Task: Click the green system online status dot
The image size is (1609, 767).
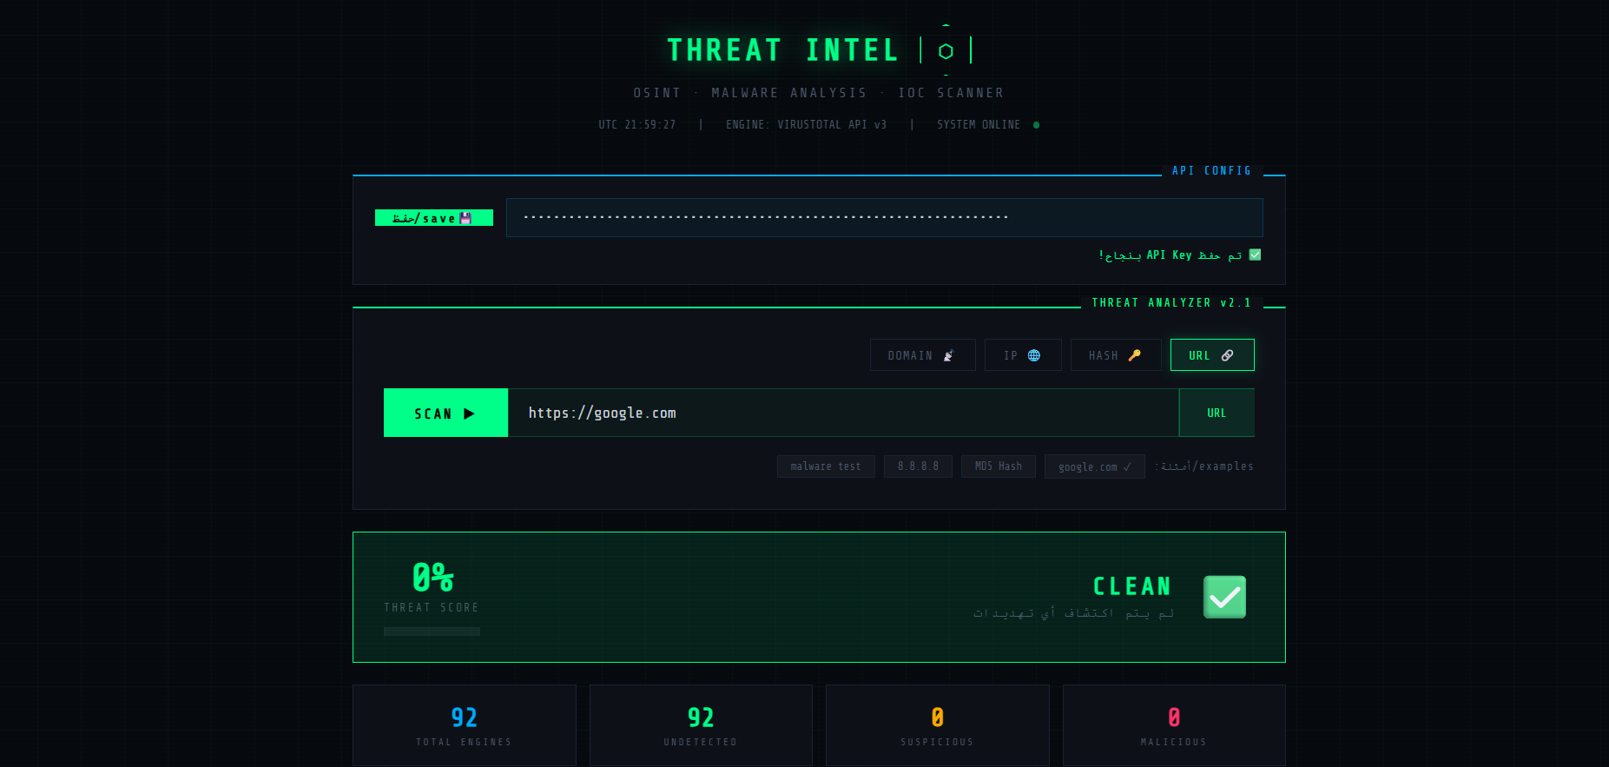Action: pyautogui.click(x=1036, y=125)
